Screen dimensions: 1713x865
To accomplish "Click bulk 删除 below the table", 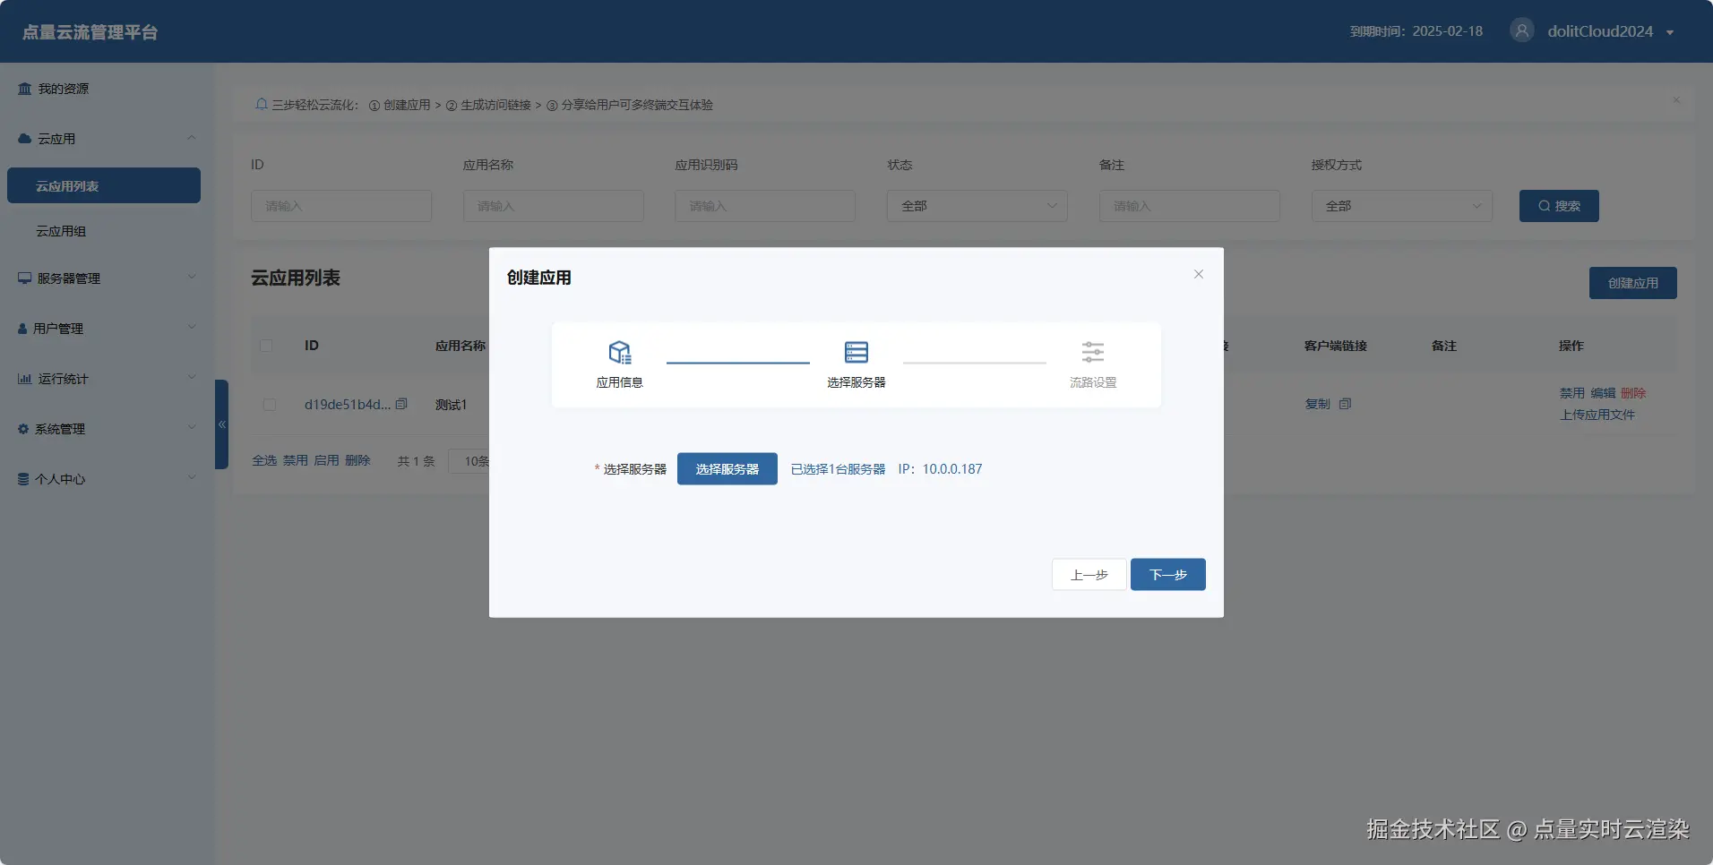I will [x=357, y=460].
